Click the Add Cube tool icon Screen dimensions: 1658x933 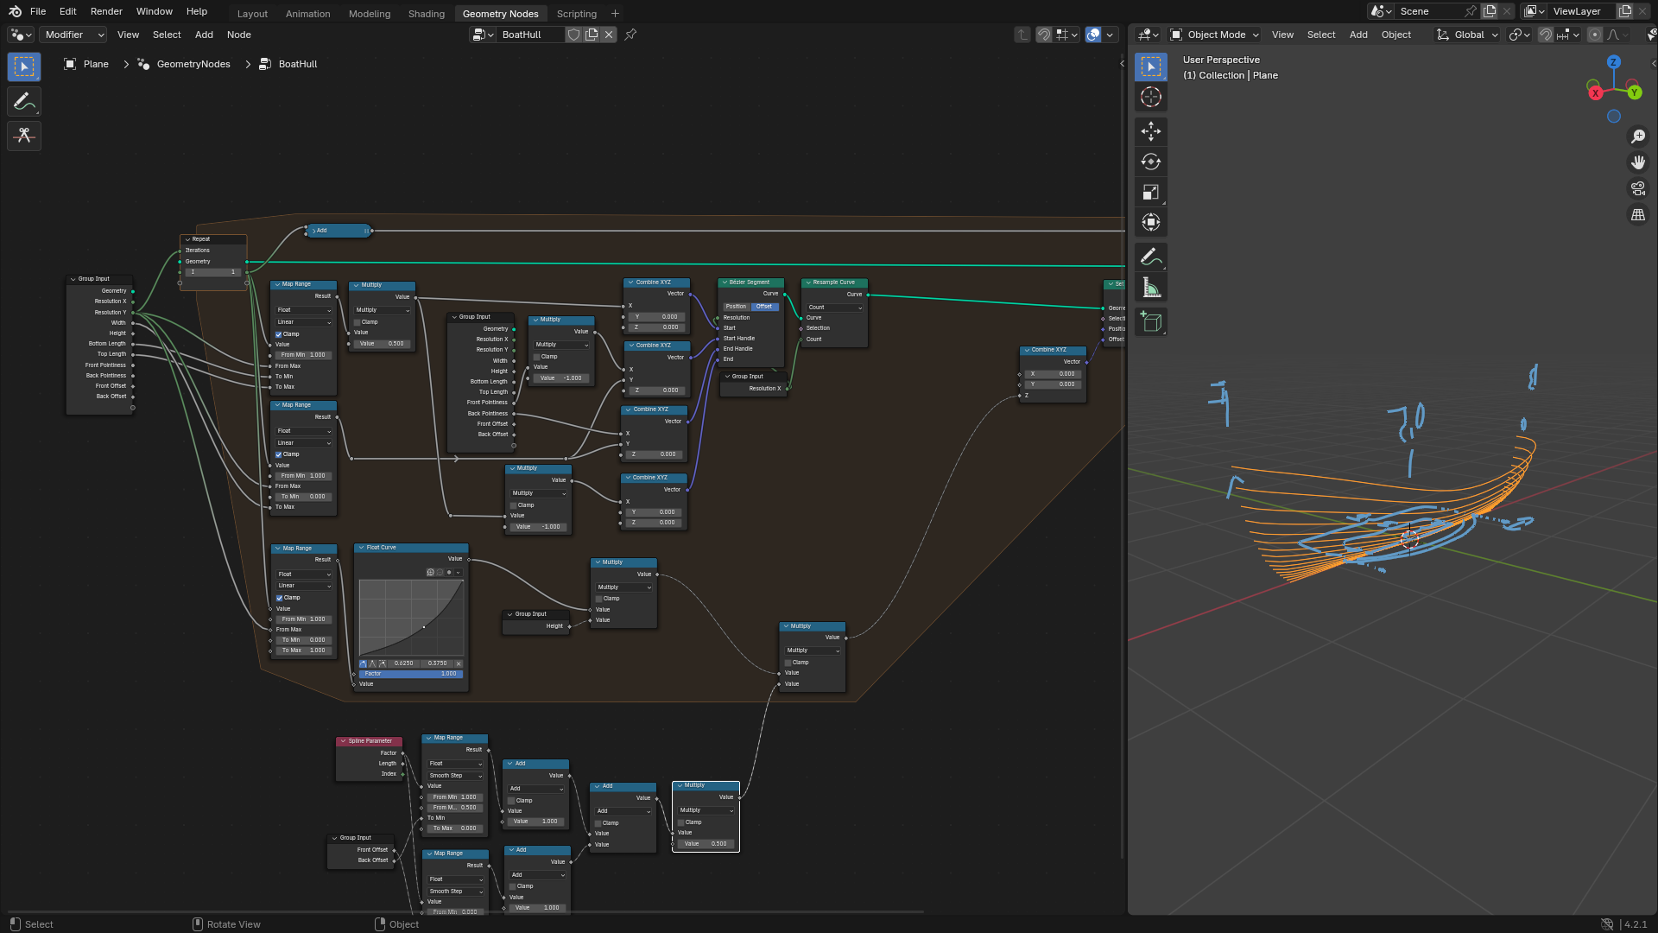coord(1151,321)
